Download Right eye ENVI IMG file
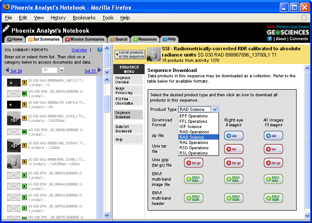Viewport: 312px width, 223px height. coord(234,179)
